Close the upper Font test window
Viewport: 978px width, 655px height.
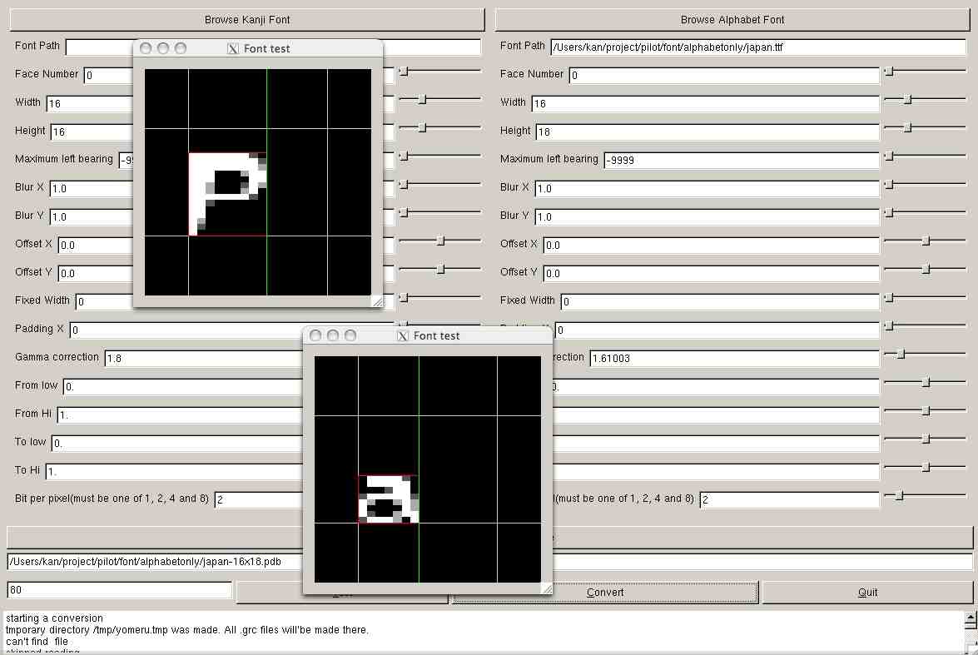[146, 49]
